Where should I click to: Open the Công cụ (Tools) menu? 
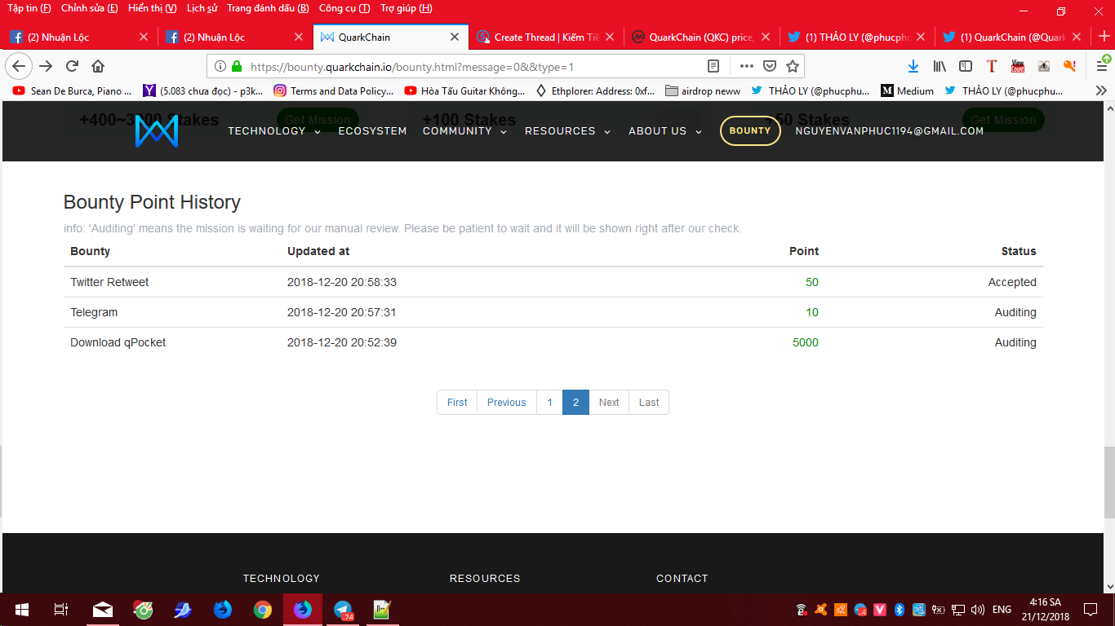pyautogui.click(x=344, y=8)
